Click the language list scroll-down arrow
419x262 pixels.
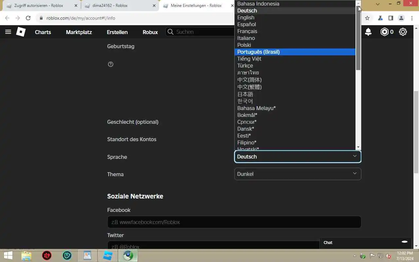[358, 147]
